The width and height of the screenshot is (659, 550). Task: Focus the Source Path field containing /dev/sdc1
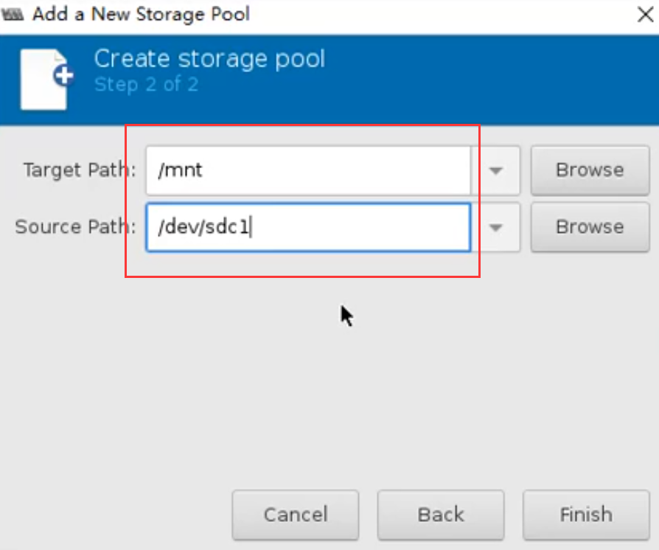click(307, 227)
